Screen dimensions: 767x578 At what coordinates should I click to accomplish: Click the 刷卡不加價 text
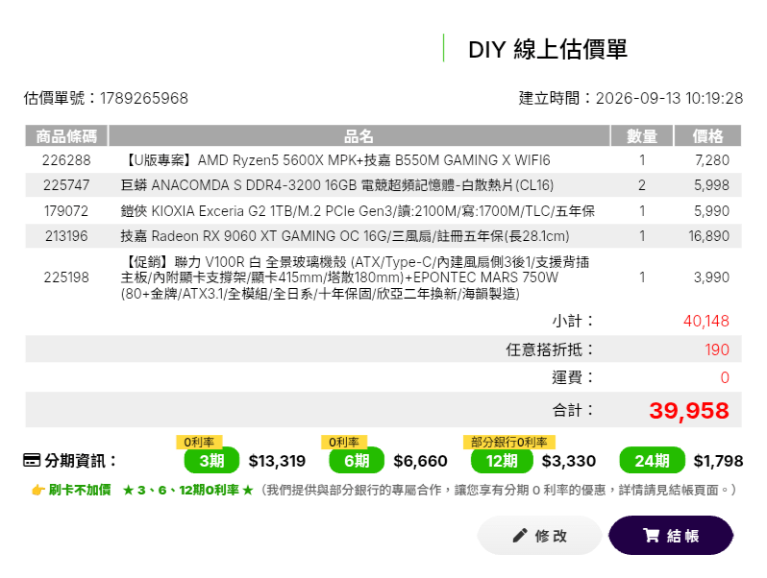80,490
